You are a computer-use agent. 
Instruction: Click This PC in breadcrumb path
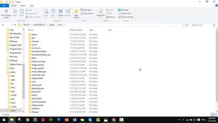[x=27, y=25]
